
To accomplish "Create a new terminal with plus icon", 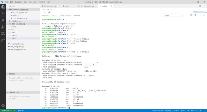I will [x=187, y=15].
